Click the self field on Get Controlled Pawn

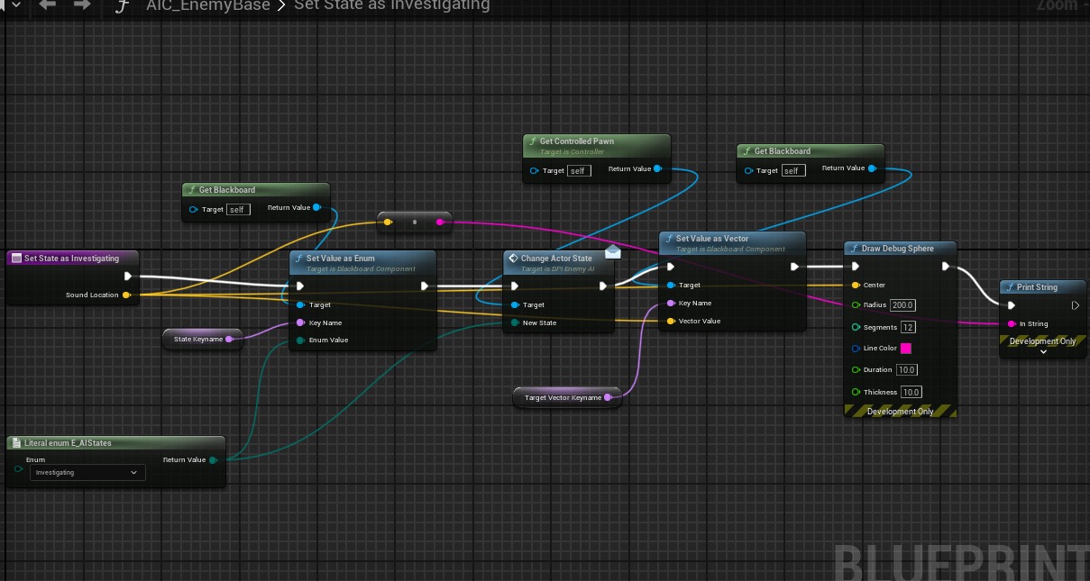(x=579, y=170)
